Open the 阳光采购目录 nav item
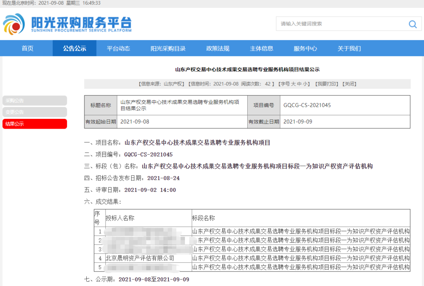The width and height of the screenshot is (424, 286). [x=168, y=48]
